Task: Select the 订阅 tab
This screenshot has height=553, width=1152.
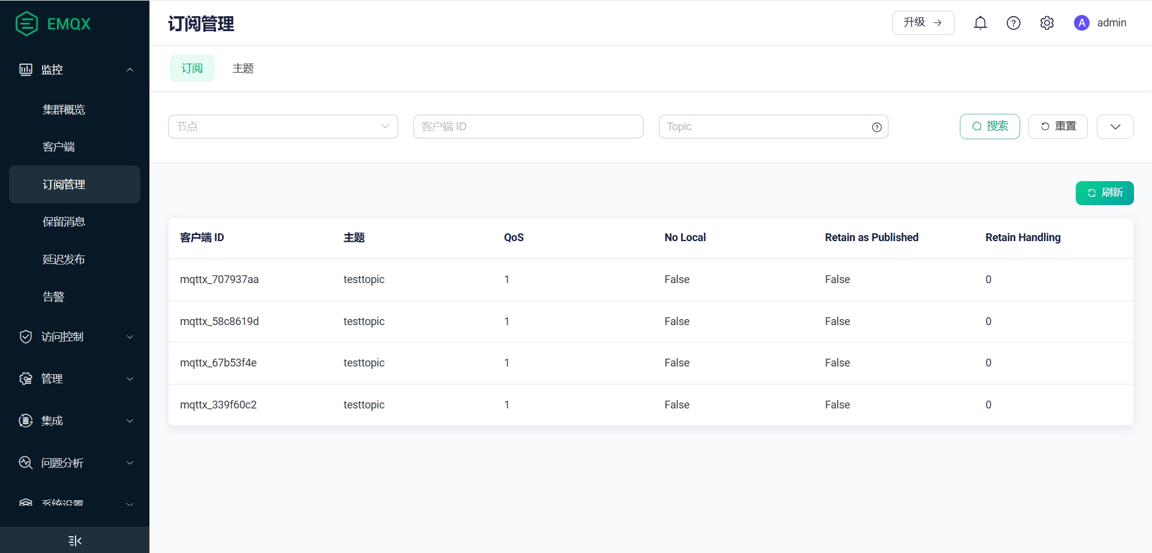Action: 192,68
